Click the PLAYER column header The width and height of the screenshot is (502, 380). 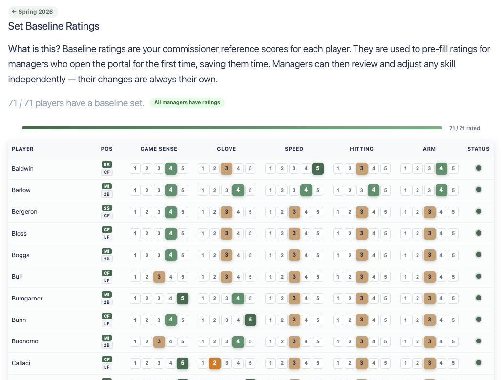(22, 149)
